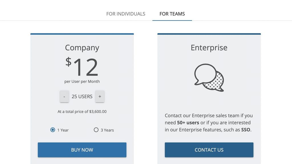Click the bold '50+ users' text
292x164 pixels.
point(188,123)
